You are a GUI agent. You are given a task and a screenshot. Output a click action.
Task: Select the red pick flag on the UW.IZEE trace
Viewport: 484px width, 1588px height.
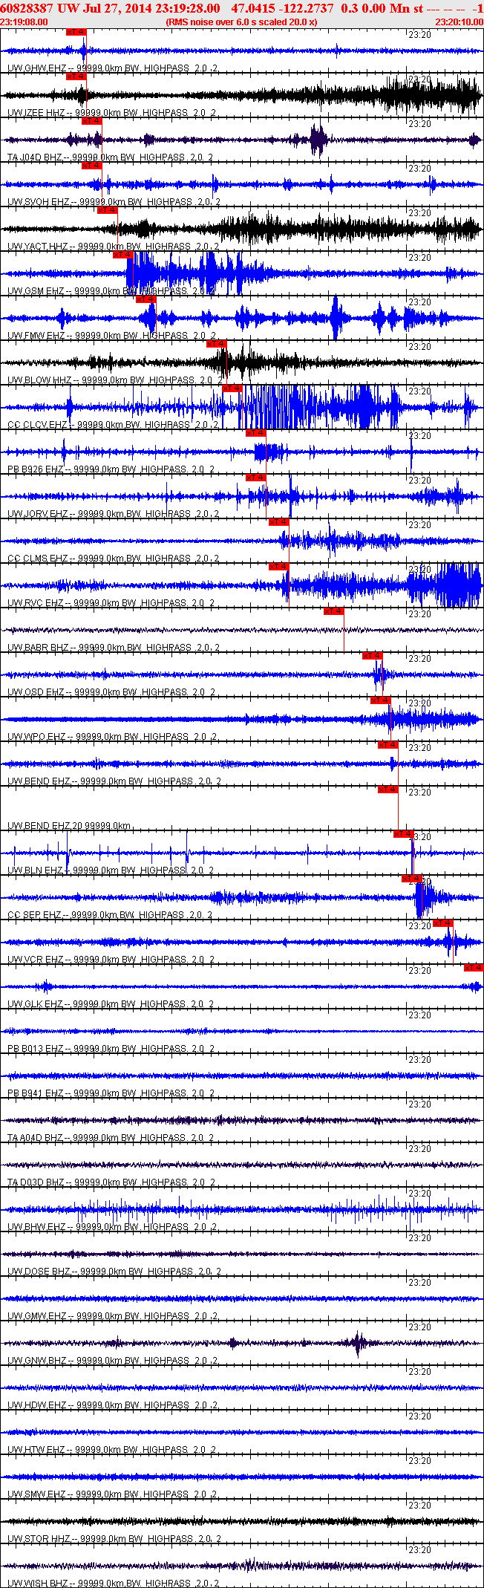(x=76, y=77)
